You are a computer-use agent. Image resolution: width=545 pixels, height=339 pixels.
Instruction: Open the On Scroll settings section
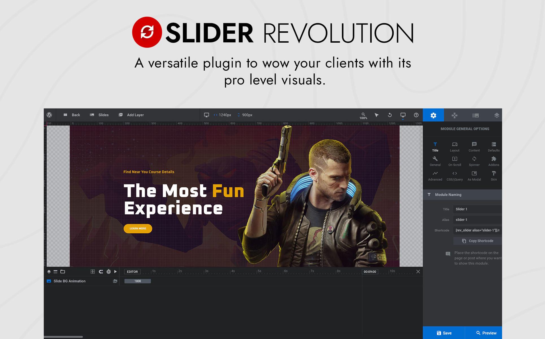[x=454, y=161]
